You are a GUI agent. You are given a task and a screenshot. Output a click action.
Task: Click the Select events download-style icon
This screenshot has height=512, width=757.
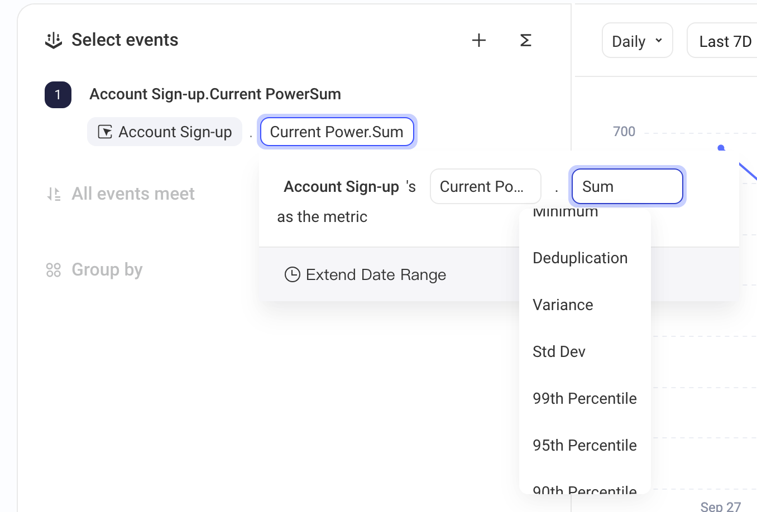[x=54, y=41]
